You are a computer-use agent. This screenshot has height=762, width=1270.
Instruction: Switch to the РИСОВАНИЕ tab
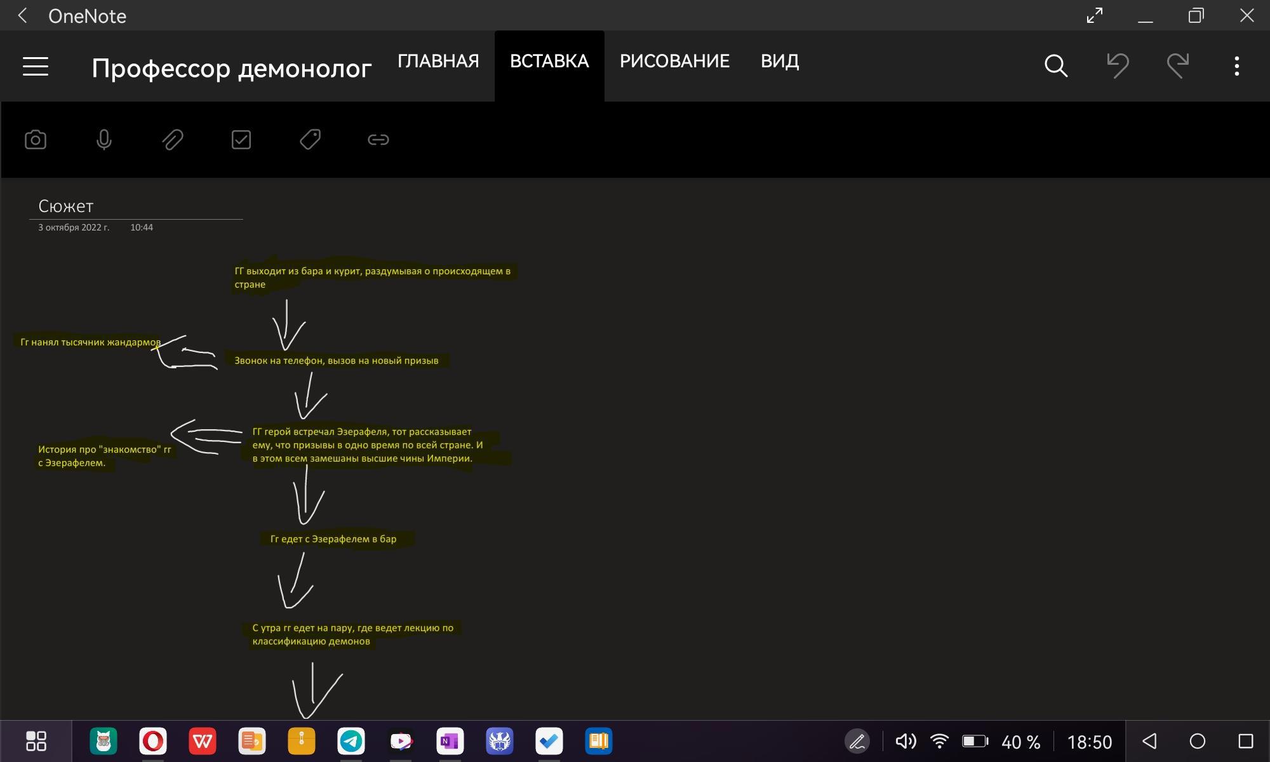pos(674,62)
